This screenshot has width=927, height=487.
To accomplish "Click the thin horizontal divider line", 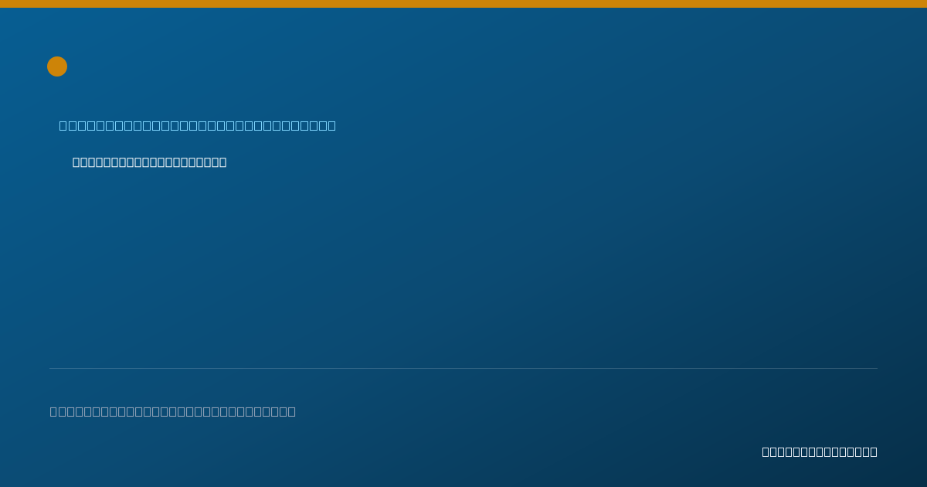I will click(463, 368).
